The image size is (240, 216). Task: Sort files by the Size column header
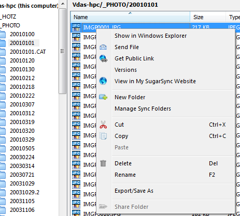pos(208,17)
